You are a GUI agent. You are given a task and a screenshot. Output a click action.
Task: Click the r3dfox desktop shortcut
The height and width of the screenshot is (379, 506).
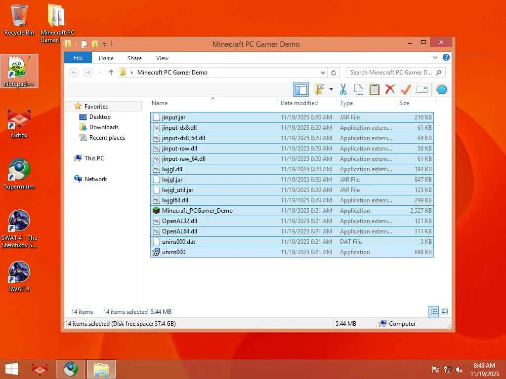(x=19, y=123)
